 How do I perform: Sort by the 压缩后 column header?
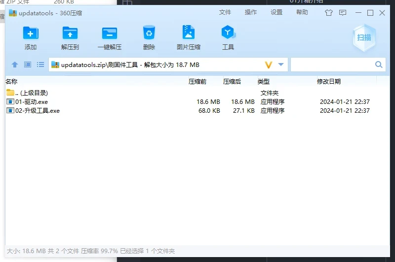pos(232,81)
